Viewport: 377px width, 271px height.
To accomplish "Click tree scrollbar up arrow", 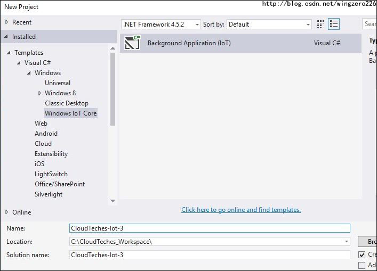I will (113, 48).
